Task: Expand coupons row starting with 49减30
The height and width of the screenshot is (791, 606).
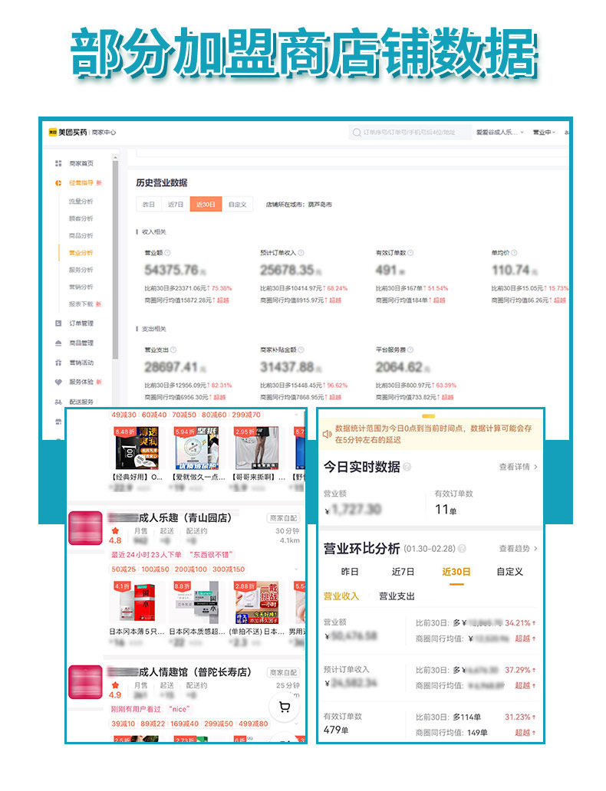Action: 296,415
